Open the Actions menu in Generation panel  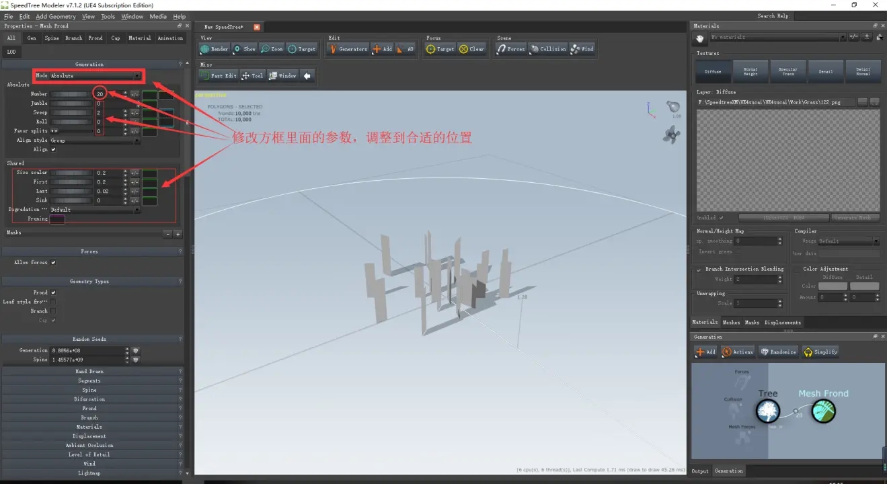738,352
